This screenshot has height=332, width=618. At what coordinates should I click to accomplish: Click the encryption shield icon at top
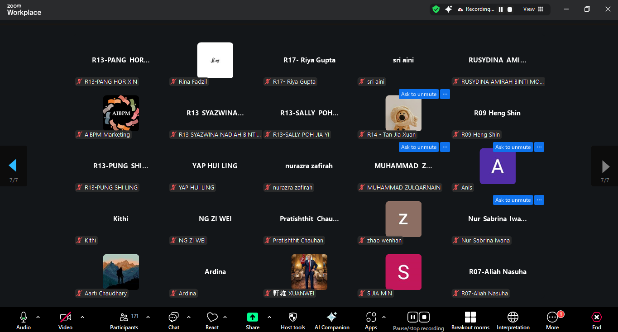click(x=436, y=9)
